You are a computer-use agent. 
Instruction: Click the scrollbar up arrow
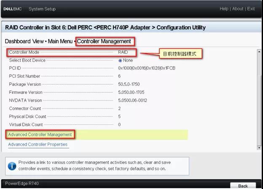point(259,52)
